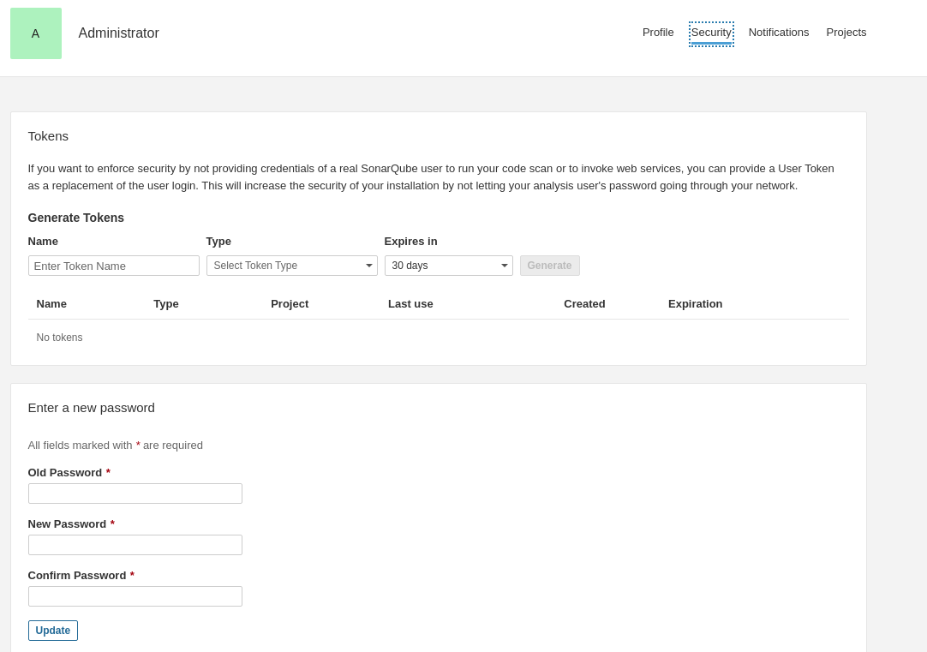This screenshot has height=652, width=927.
Task: Switch to the Profile tab
Action: (658, 32)
